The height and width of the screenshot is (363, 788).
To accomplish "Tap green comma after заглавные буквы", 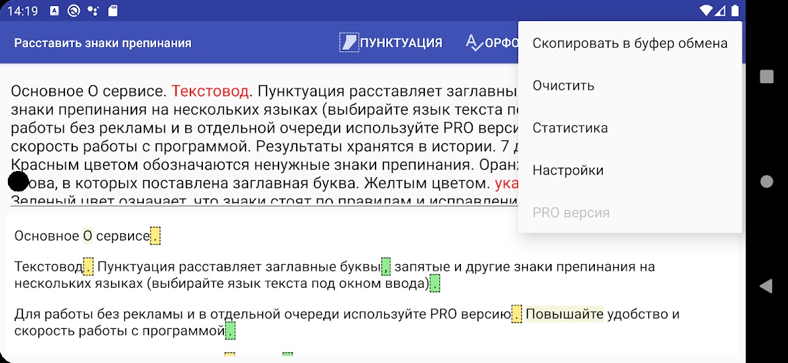I will pyautogui.click(x=386, y=267).
